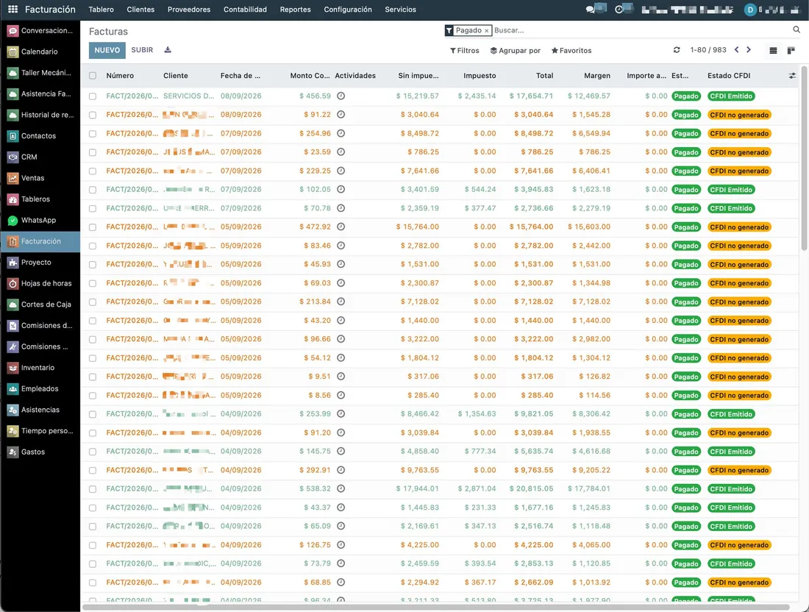The width and height of the screenshot is (809, 612).
Task: Check the invoice row with total $ 8,498.72
Action: click(93, 134)
